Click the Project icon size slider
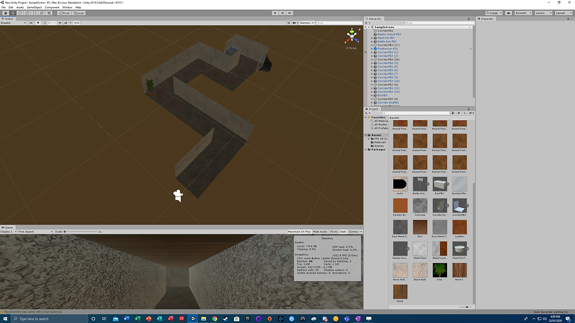This screenshot has width=575, height=323. tap(466, 307)
